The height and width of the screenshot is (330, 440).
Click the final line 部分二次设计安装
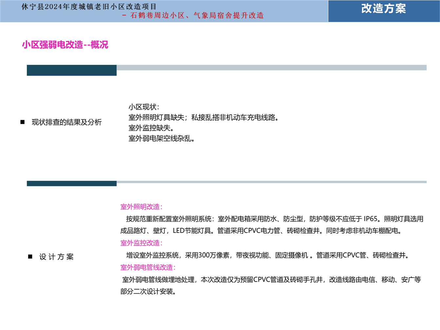pyautogui.click(x=148, y=291)
